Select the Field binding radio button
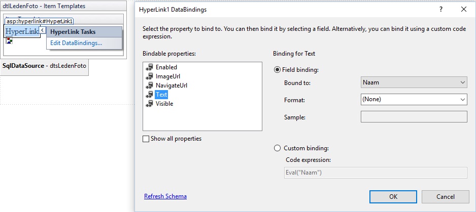This screenshot has height=212, width=476. click(277, 70)
